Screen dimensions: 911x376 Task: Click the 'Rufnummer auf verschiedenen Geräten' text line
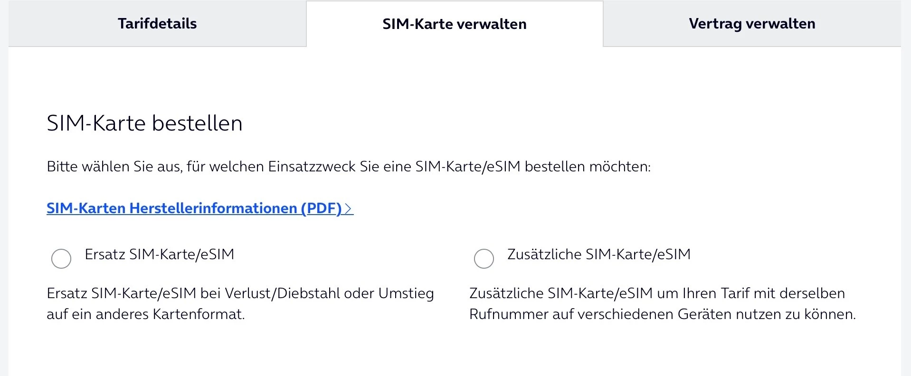point(662,314)
